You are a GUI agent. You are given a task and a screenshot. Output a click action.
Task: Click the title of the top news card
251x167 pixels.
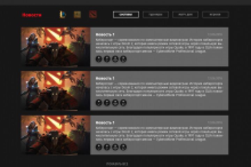tap(105, 34)
